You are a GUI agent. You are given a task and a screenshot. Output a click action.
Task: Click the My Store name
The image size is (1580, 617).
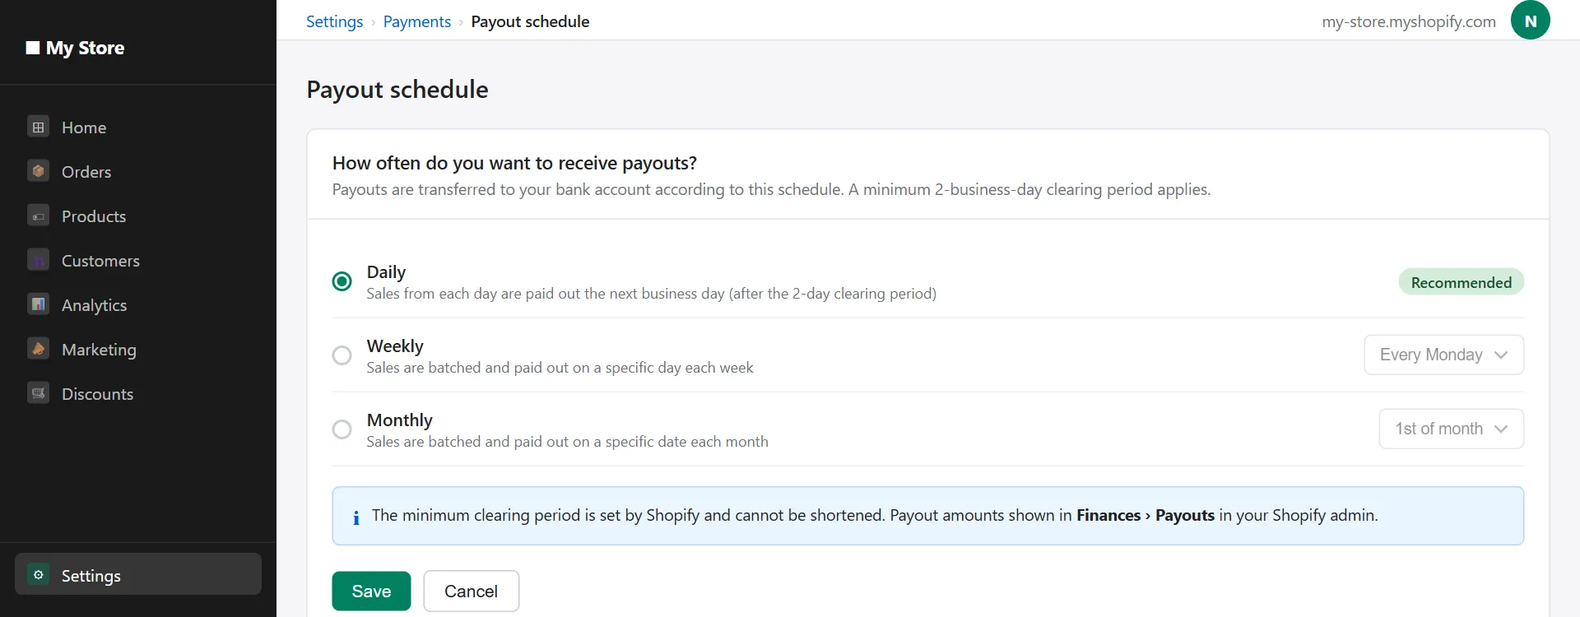(x=85, y=48)
